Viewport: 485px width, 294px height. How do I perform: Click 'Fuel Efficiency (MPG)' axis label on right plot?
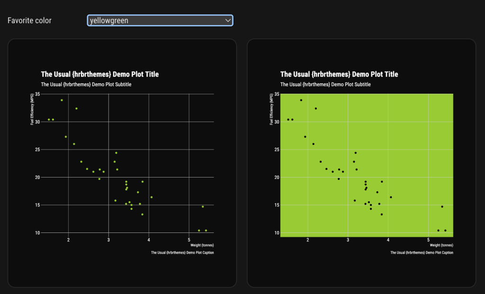pos(271,109)
